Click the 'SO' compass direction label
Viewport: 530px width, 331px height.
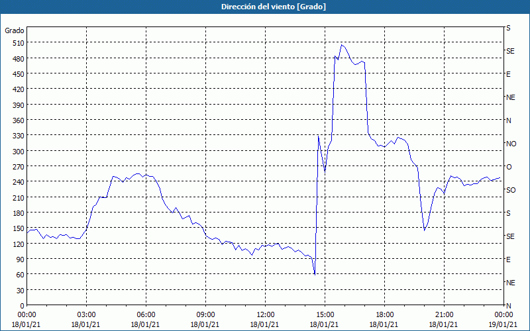point(511,190)
